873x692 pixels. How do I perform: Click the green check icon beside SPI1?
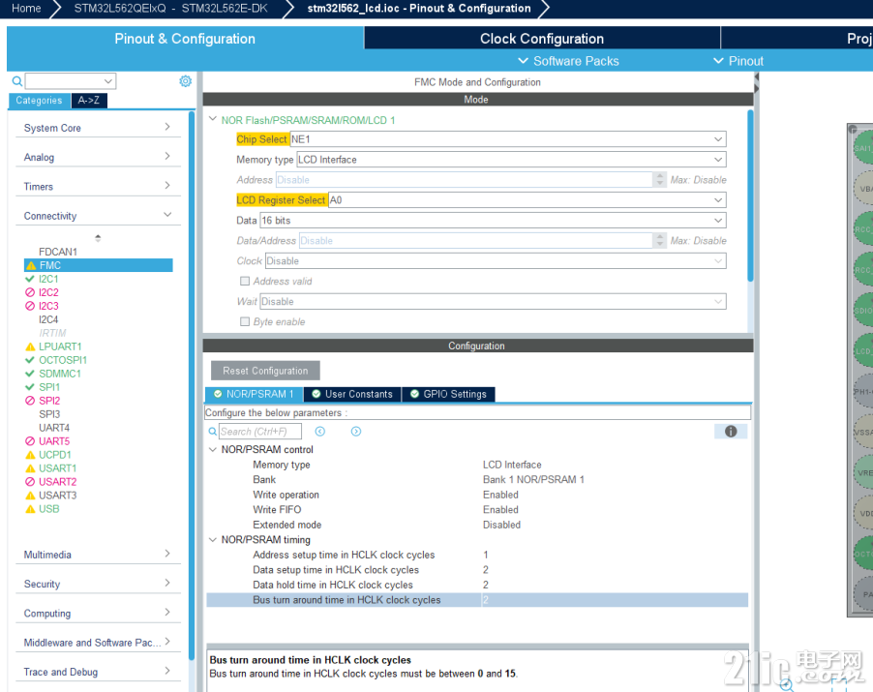click(x=30, y=387)
